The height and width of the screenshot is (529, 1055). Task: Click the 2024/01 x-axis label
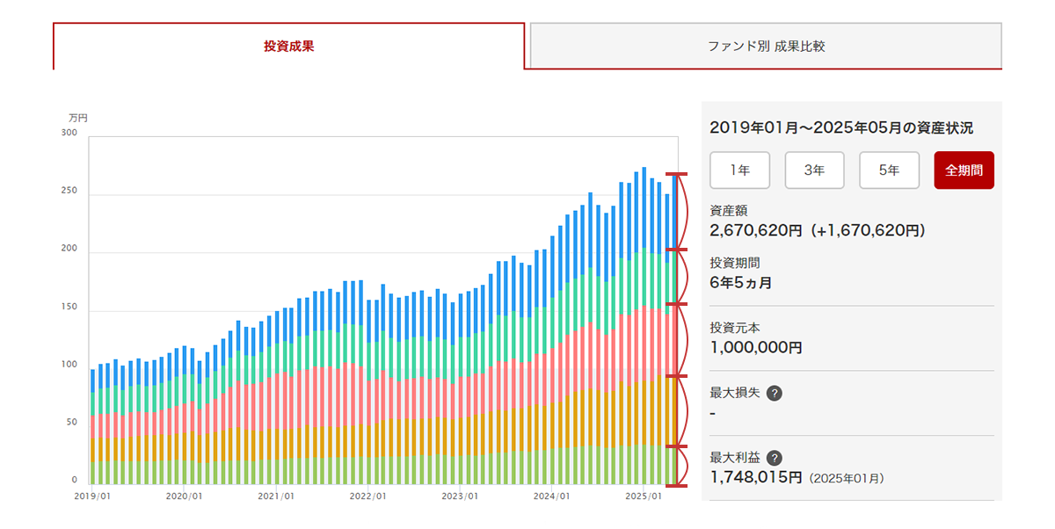click(551, 496)
